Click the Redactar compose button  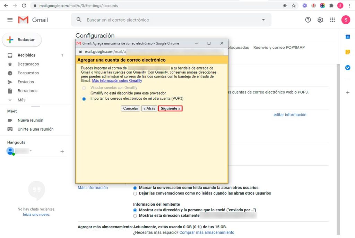(22, 40)
